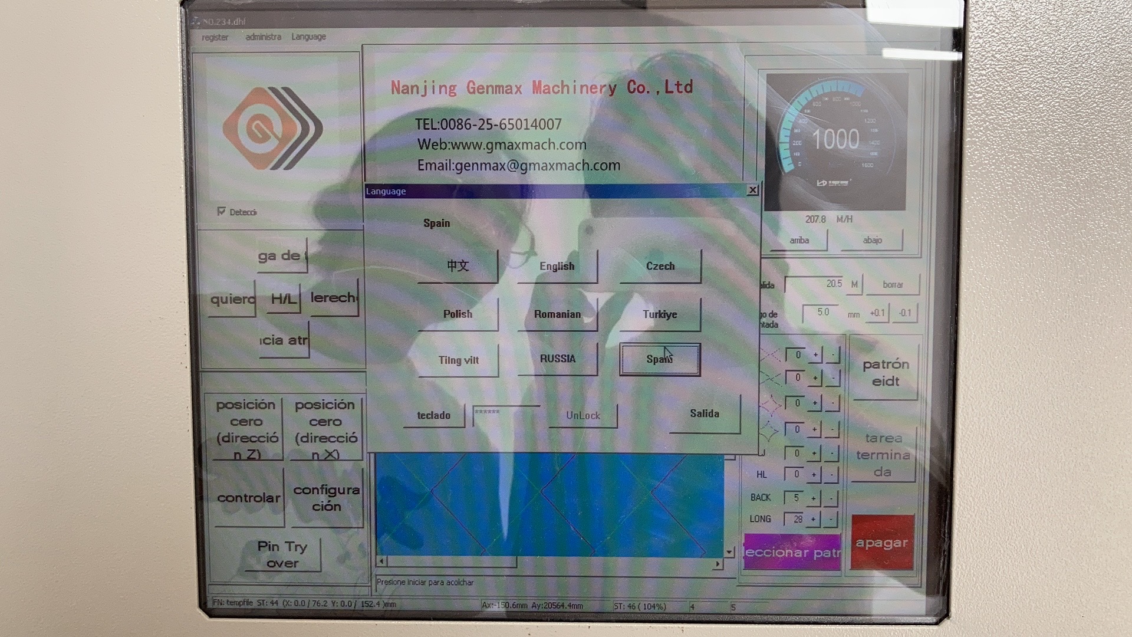Toggle the Detecci checkbox
This screenshot has width=1132, height=637.
point(222,211)
